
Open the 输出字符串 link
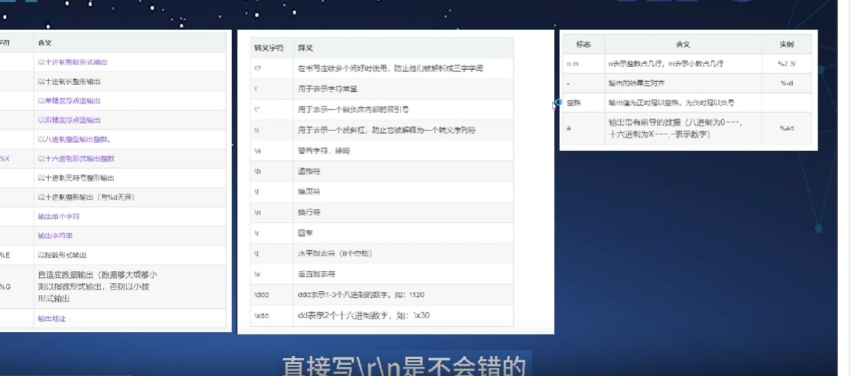[54, 236]
